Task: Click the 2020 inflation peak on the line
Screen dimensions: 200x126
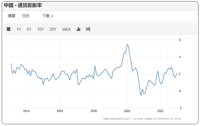Action: 127,45
